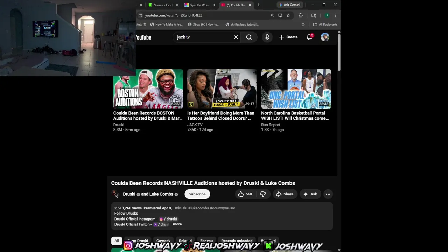Click the YouTube search magnifier button
This screenshot has width=448, height=252.
(249, 37)
